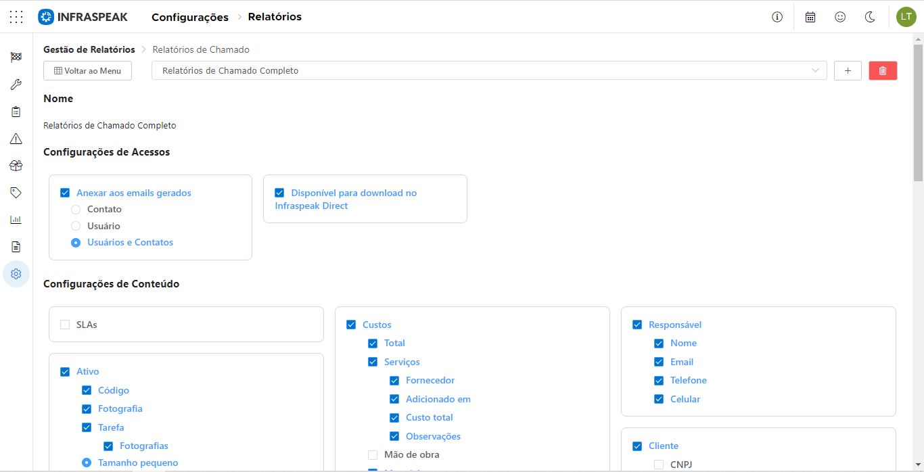Click the Infraspeak logo
924x472 pixels.
(83, 17)
